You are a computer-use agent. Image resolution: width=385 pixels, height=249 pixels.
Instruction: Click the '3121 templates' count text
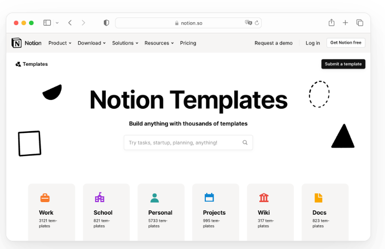click(x=48, y=223)
